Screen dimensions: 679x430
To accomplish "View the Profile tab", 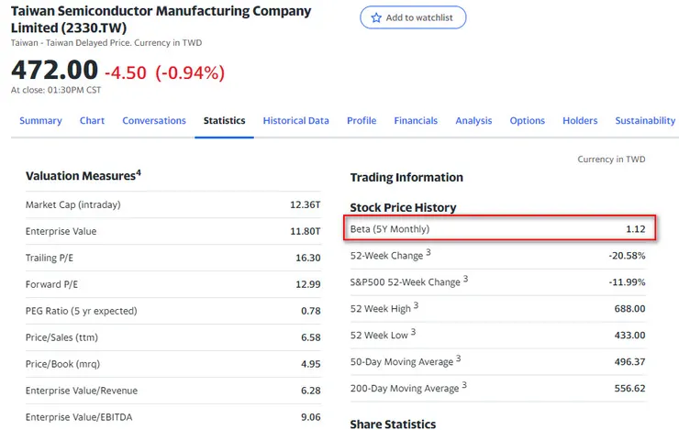I will pyautogui.click(x=362, y=121).
